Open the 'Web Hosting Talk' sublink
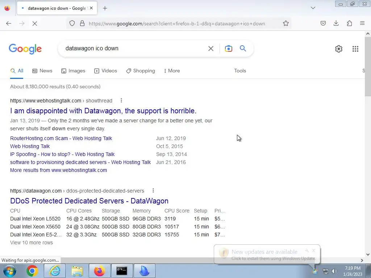Image resolution: width=371 pixels, height=278 pixels. (x=30, y=146)
